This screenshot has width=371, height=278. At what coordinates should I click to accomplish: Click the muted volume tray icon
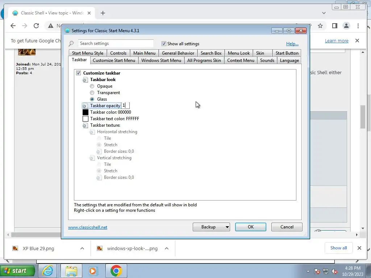point(334,271)
